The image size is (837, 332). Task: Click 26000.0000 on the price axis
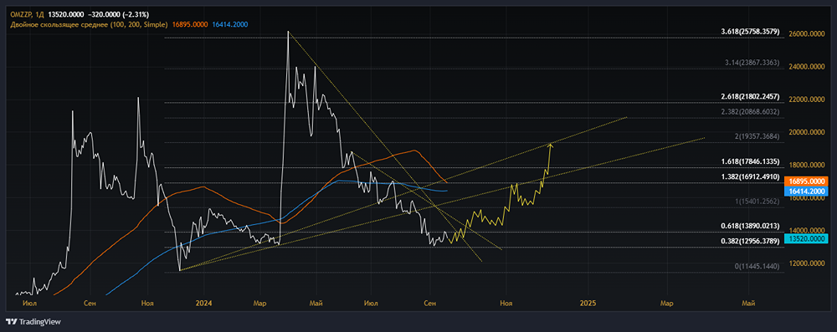pos(807,33)
